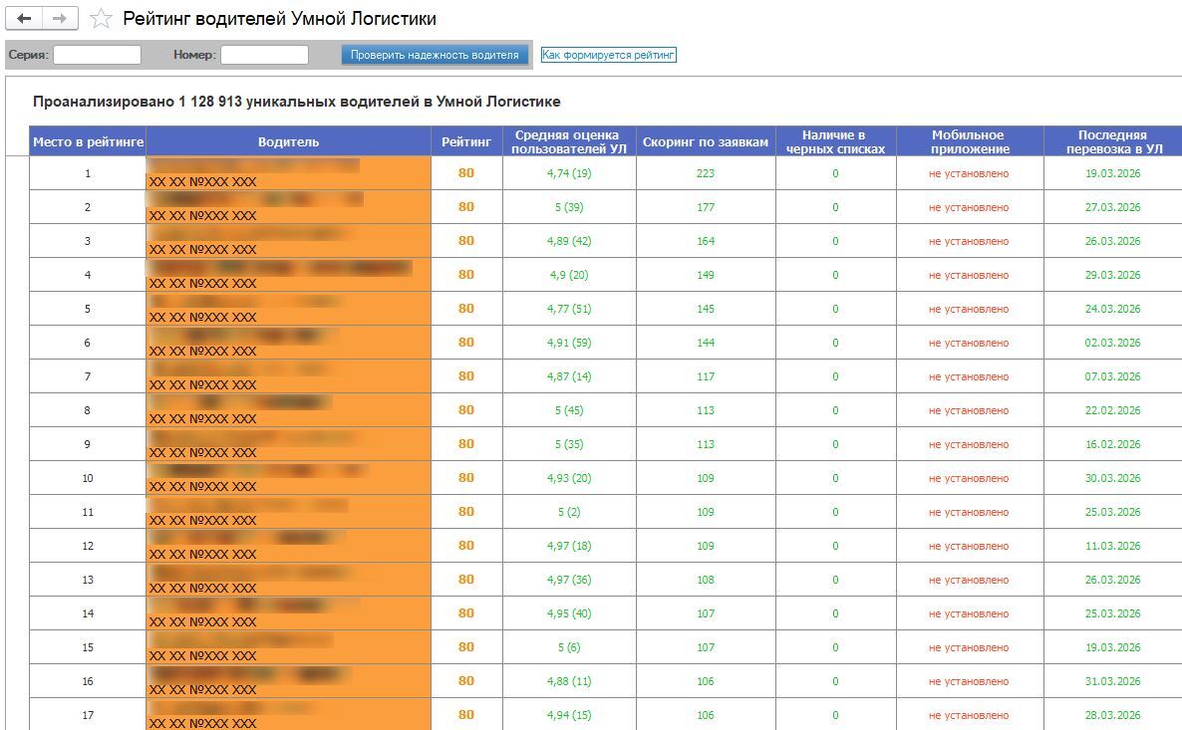Select scoring value 223
1182x730 pixels.
706,173
